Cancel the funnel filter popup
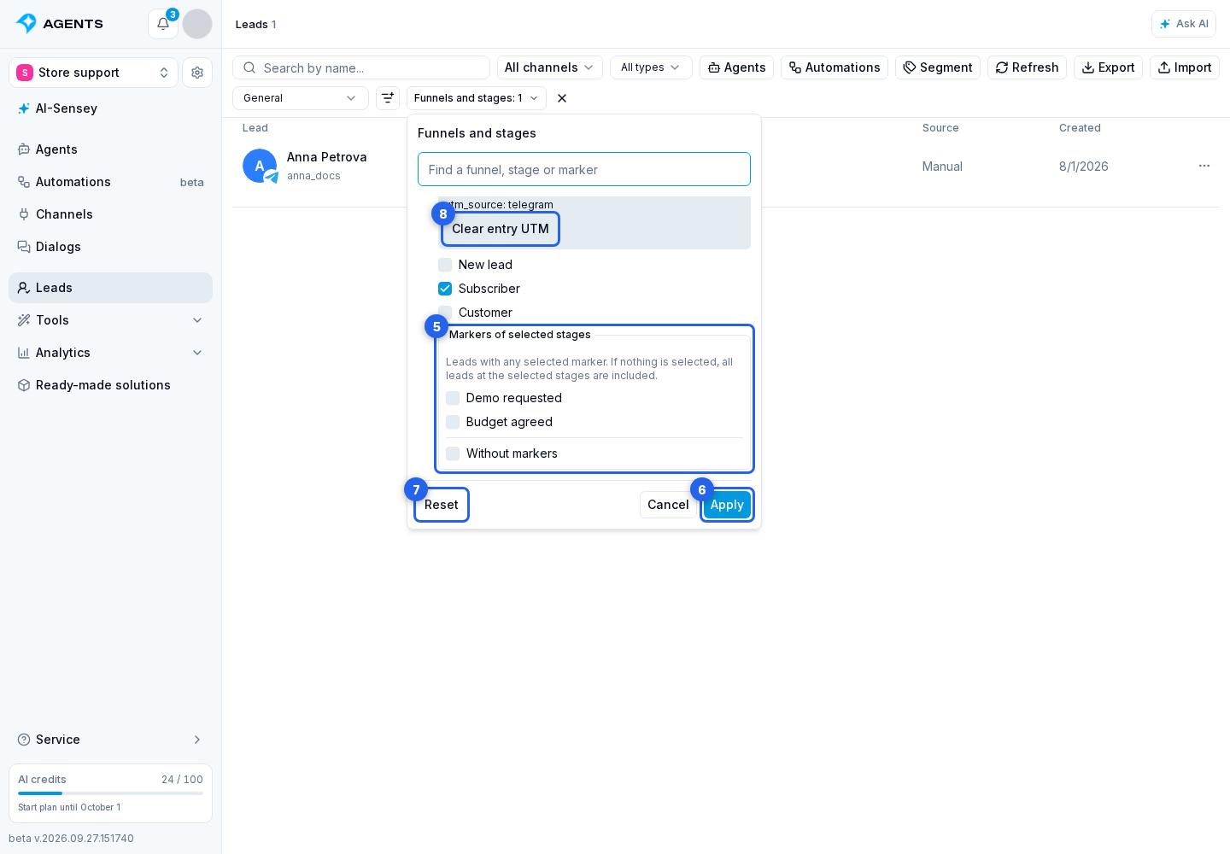 click(668, 505)
